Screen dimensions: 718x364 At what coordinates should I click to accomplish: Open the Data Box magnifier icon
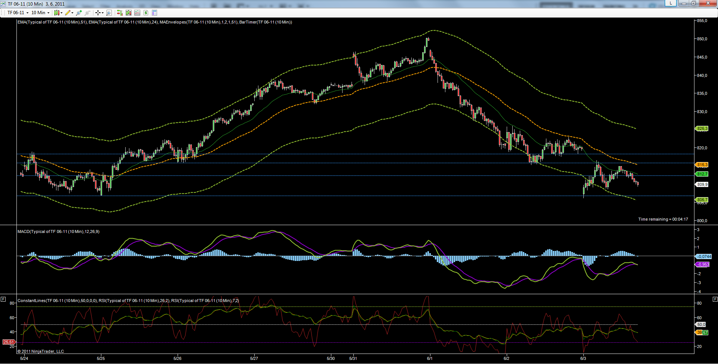[x=109, y=13]
